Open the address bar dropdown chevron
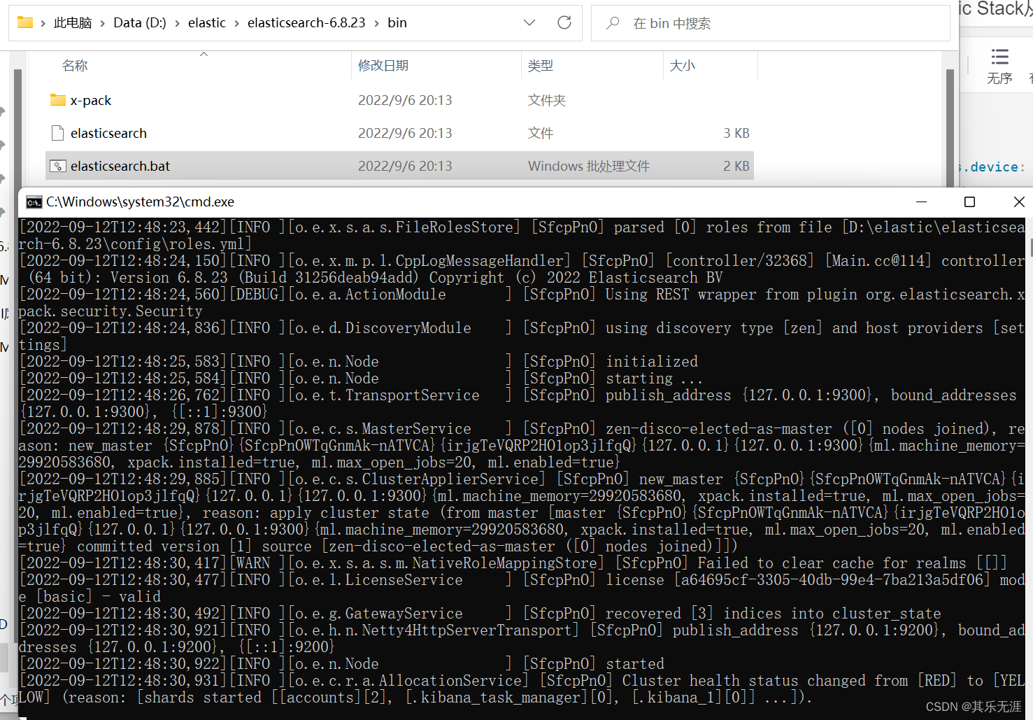 pos(529,22)
